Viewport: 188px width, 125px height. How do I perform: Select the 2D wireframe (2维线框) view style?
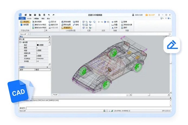(x=25, y=21)
